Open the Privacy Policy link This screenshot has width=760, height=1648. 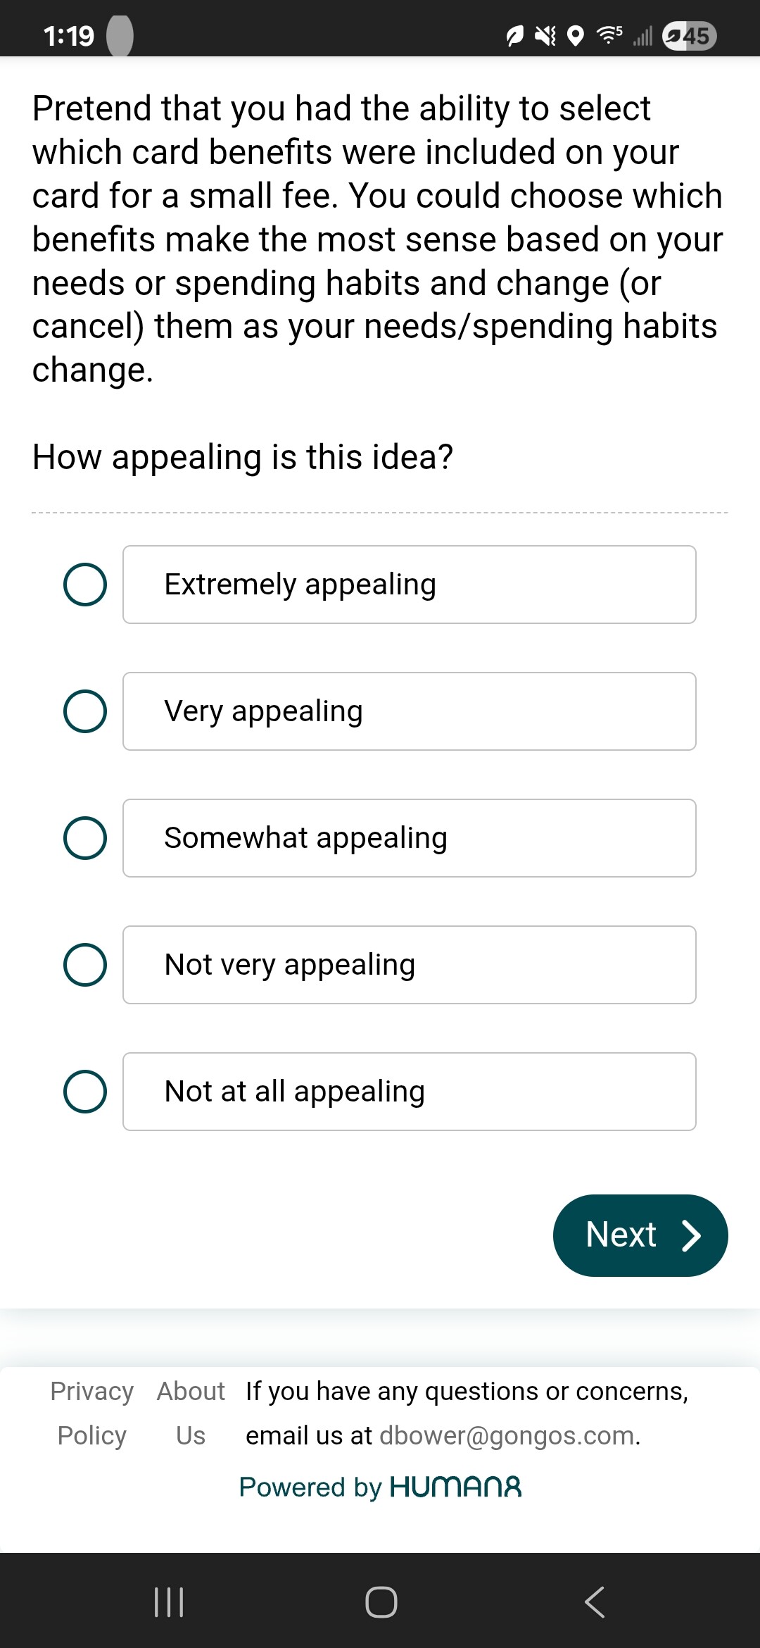point(92,1413)
